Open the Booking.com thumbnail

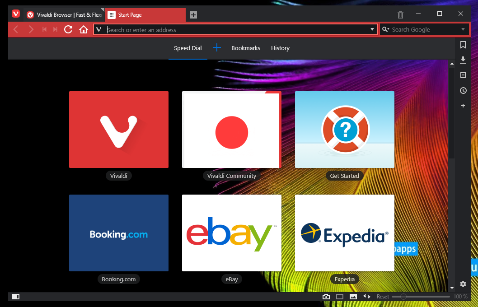pyautogui.click(x=118, y=233)
